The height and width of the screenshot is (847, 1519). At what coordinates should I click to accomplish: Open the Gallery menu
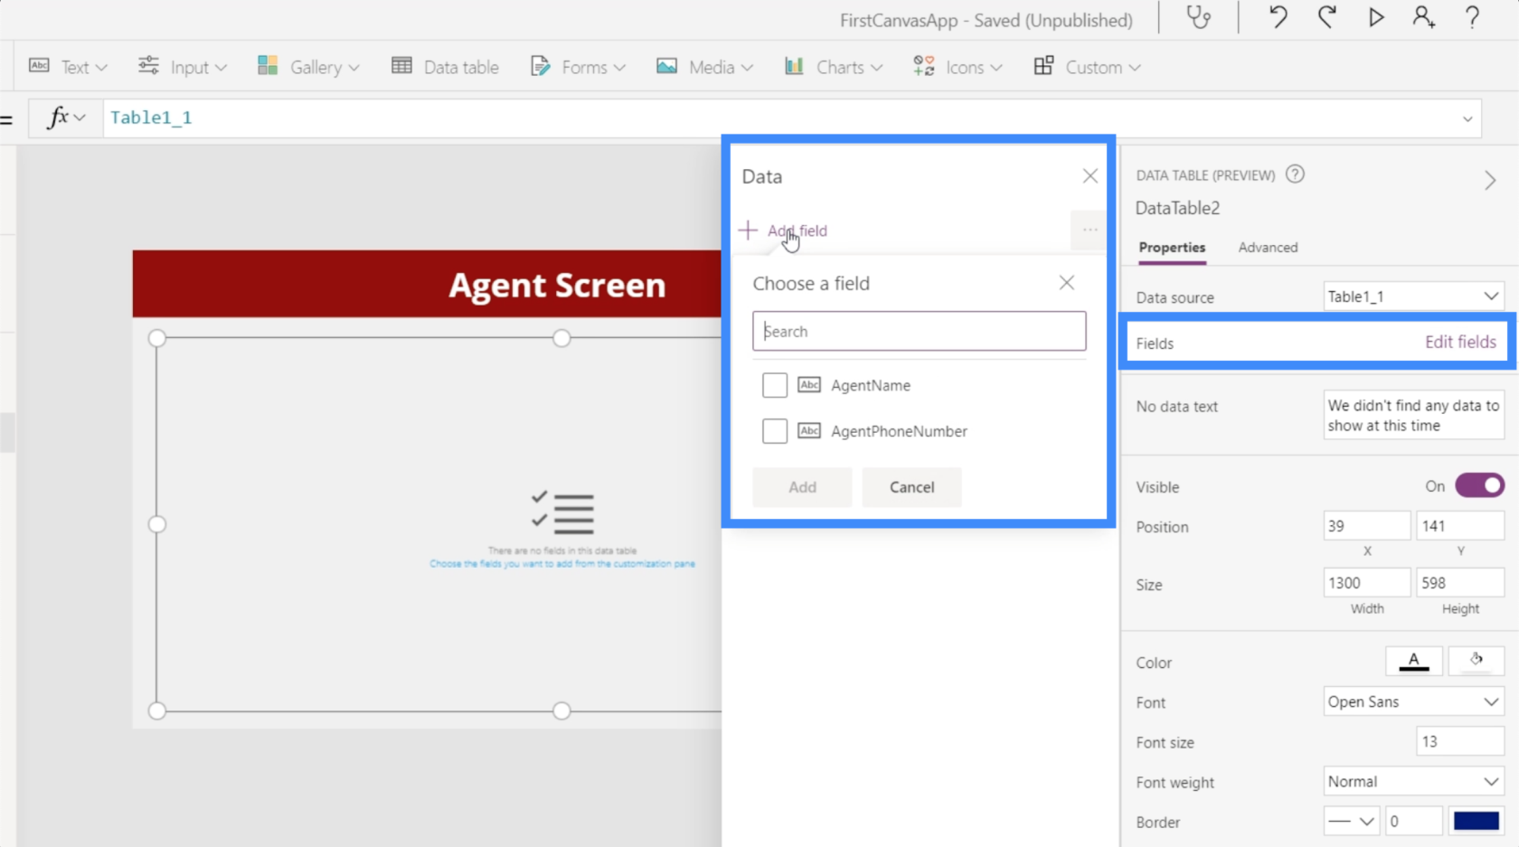pos(308,67)
